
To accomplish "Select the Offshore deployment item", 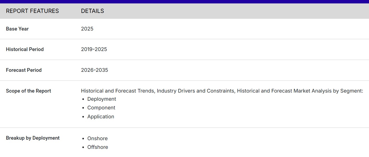I will (x=98, y=147).
